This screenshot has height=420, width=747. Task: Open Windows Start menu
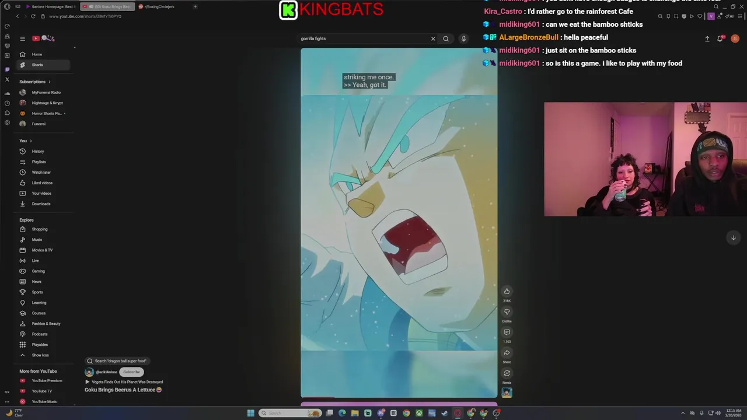(x=250, y=413)
